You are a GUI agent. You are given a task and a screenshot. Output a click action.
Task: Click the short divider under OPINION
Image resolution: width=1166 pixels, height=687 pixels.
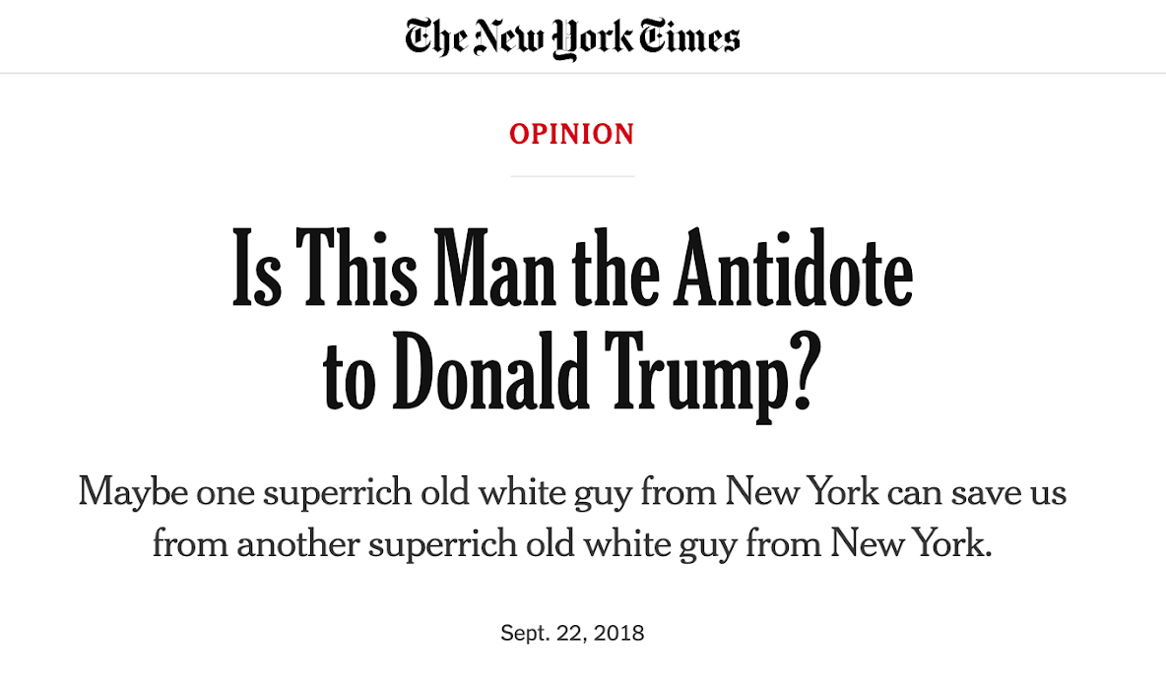[x=572, y=176]
